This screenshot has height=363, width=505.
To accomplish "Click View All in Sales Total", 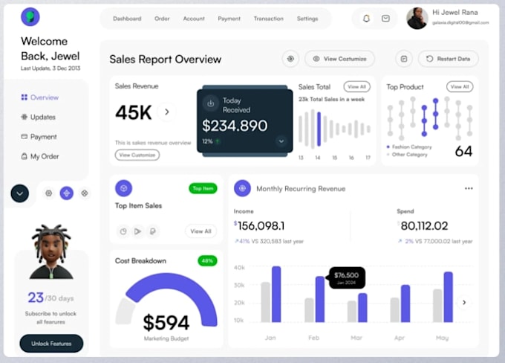I will point(357,86).
